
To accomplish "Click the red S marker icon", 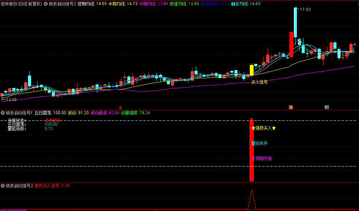I will 120,107.
